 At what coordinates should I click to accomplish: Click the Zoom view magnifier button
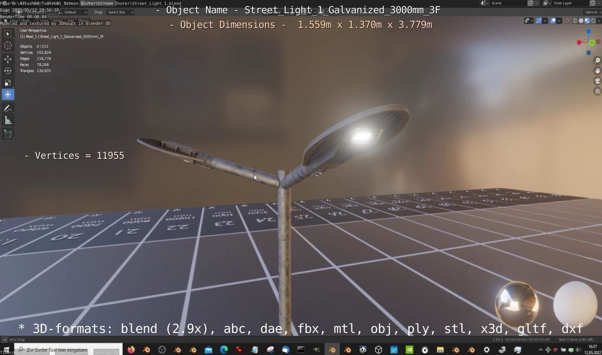click(x=597, y=61)
